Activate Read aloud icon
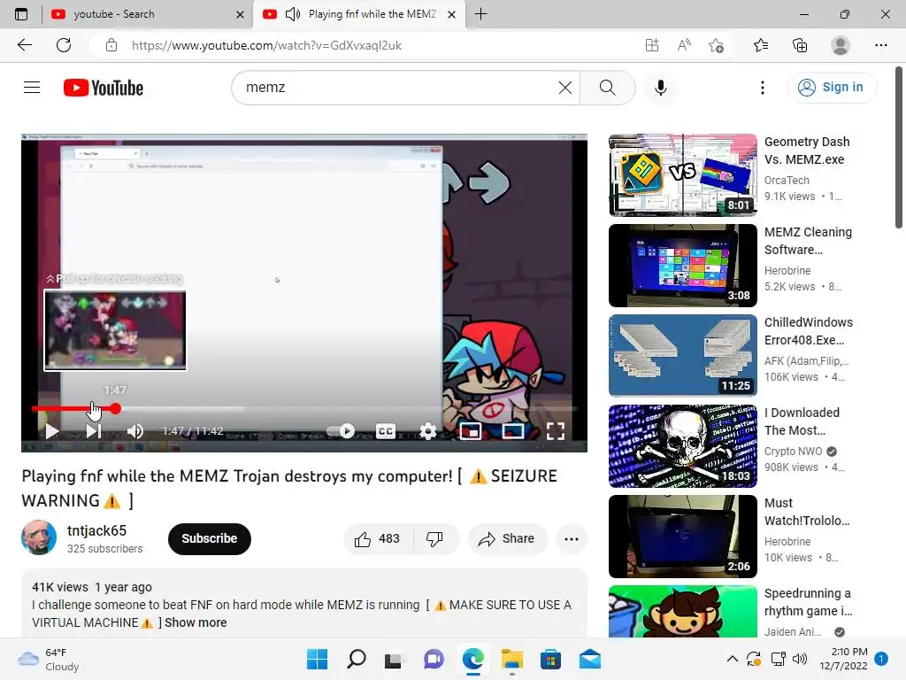The width and height of the screenshot is (906, 680). 684,45
